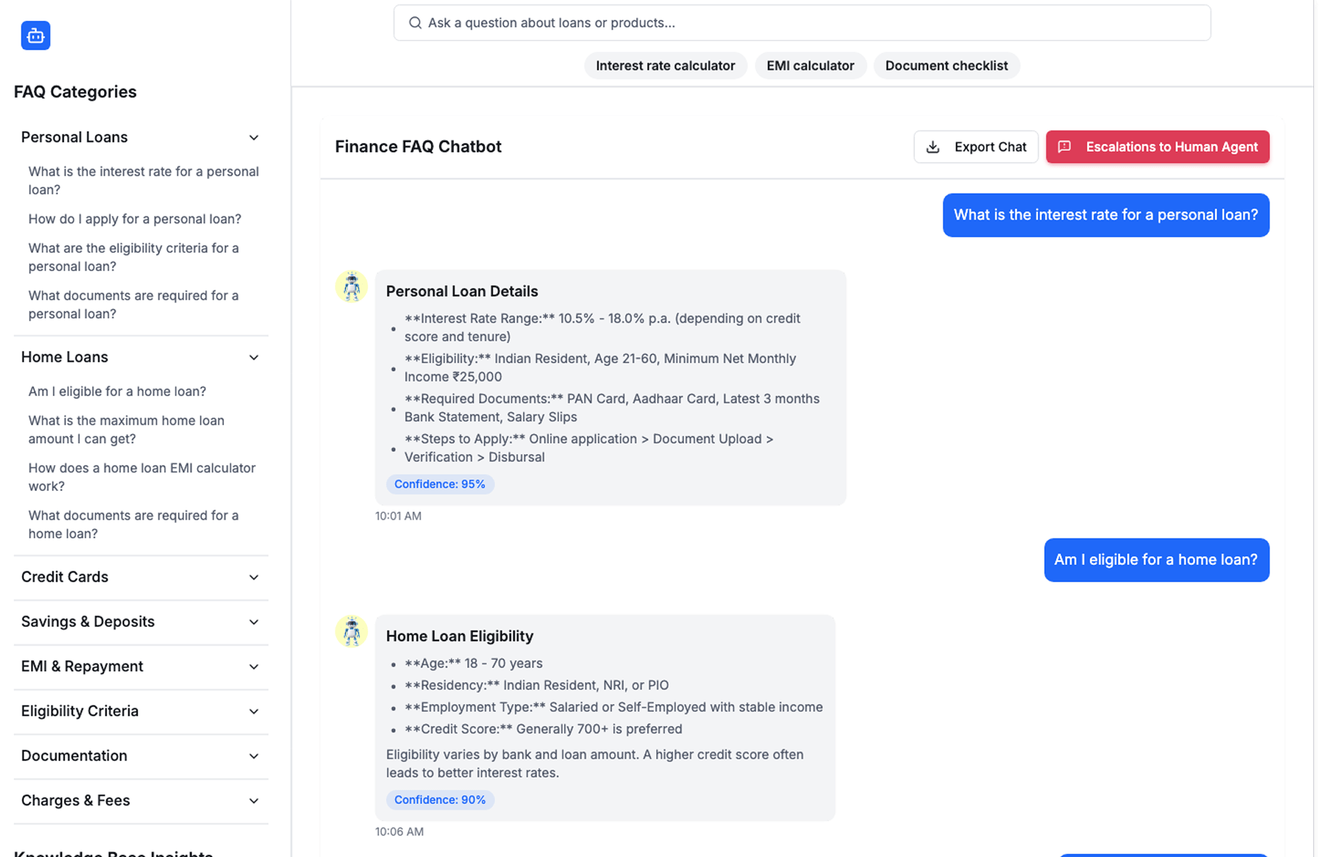Viewport: 1319px width, 857px height.
Task: Click robot avatar beside Personal Loan Details
Action: pyautogui.click(x=351, y=287)
